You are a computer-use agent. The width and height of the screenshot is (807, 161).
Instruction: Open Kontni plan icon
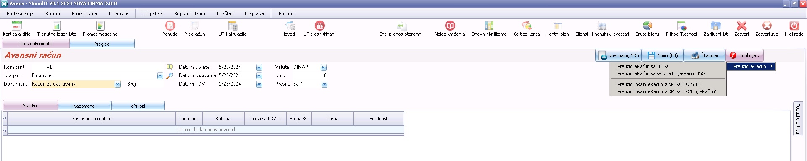pos(557,26)
